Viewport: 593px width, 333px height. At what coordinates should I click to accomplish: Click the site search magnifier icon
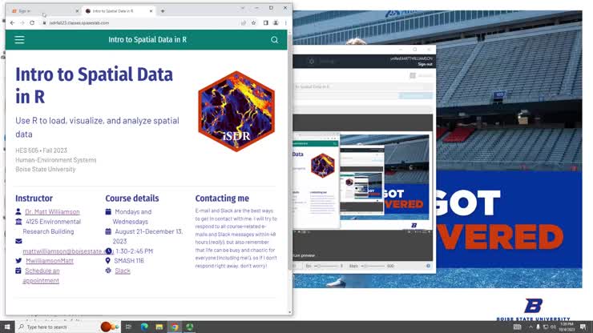pyautogui.click(x=274, y=39)
